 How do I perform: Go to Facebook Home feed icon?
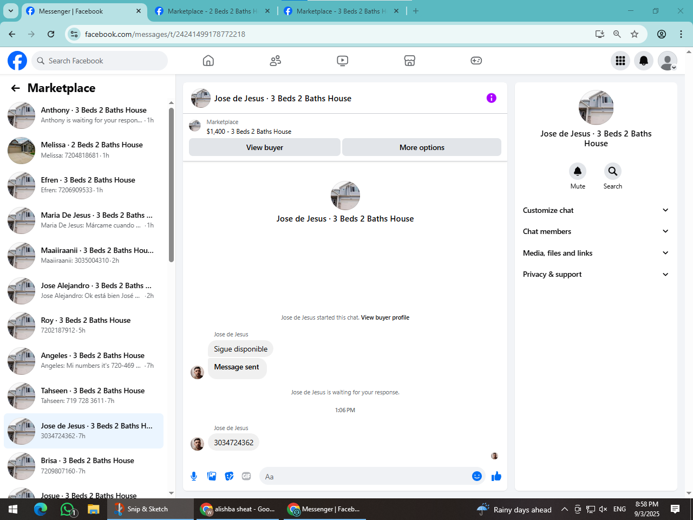208,61
